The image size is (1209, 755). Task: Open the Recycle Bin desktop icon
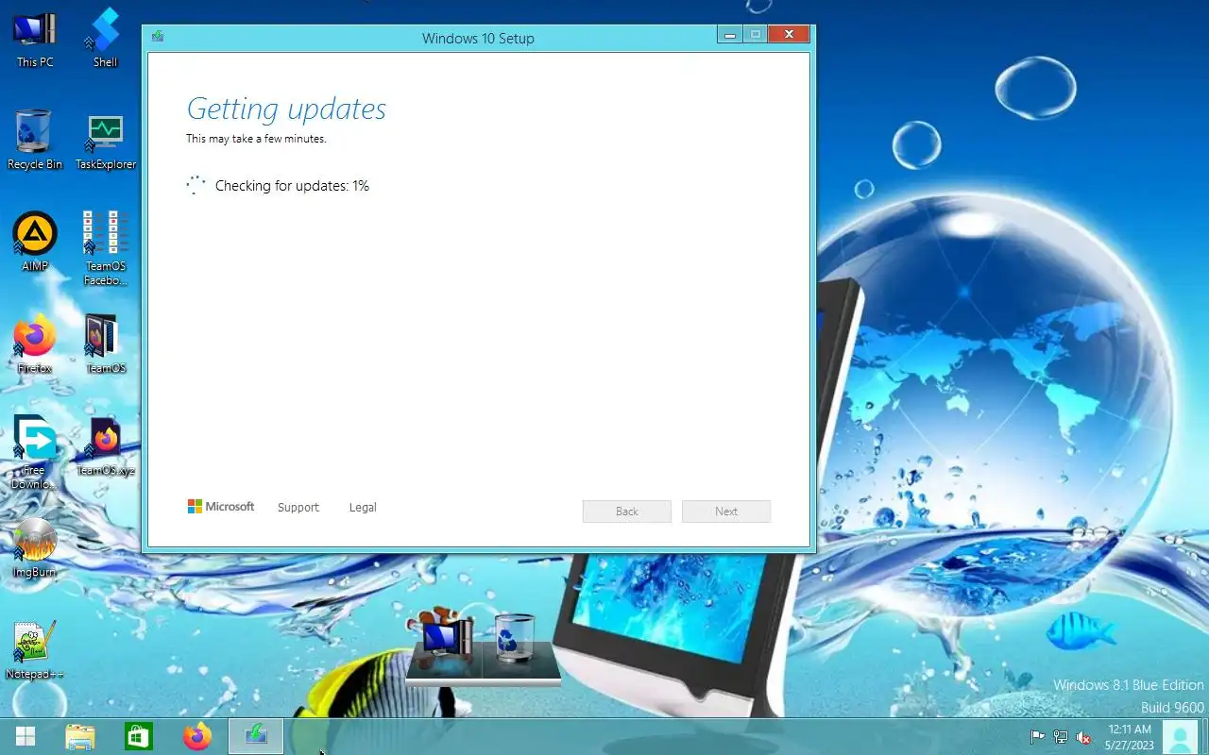click(35, 141)
